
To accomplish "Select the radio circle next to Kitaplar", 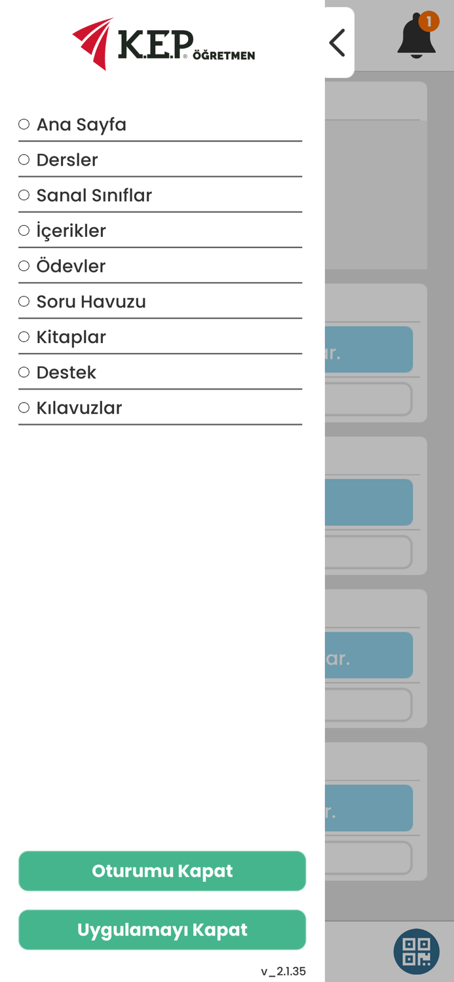I will pyautogui.click(x=24, y=335).
